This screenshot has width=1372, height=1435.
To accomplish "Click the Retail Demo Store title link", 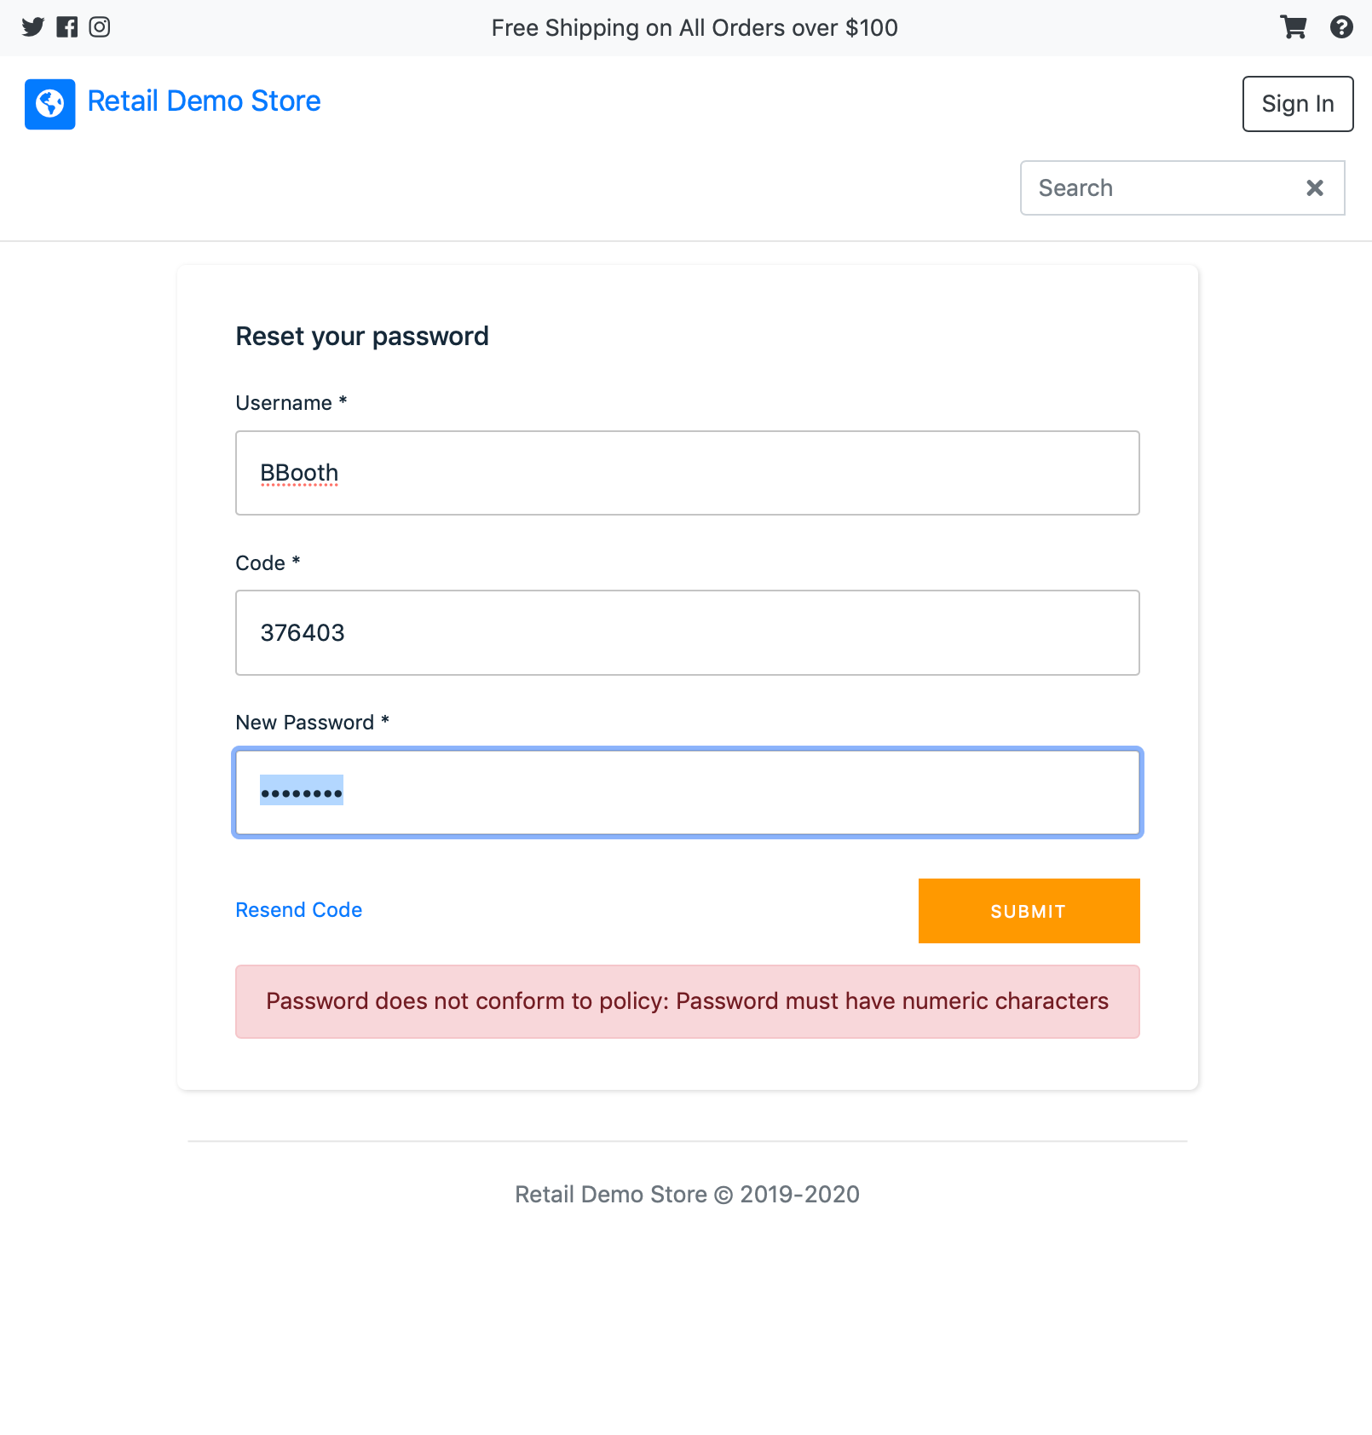I will coord(205,101).
